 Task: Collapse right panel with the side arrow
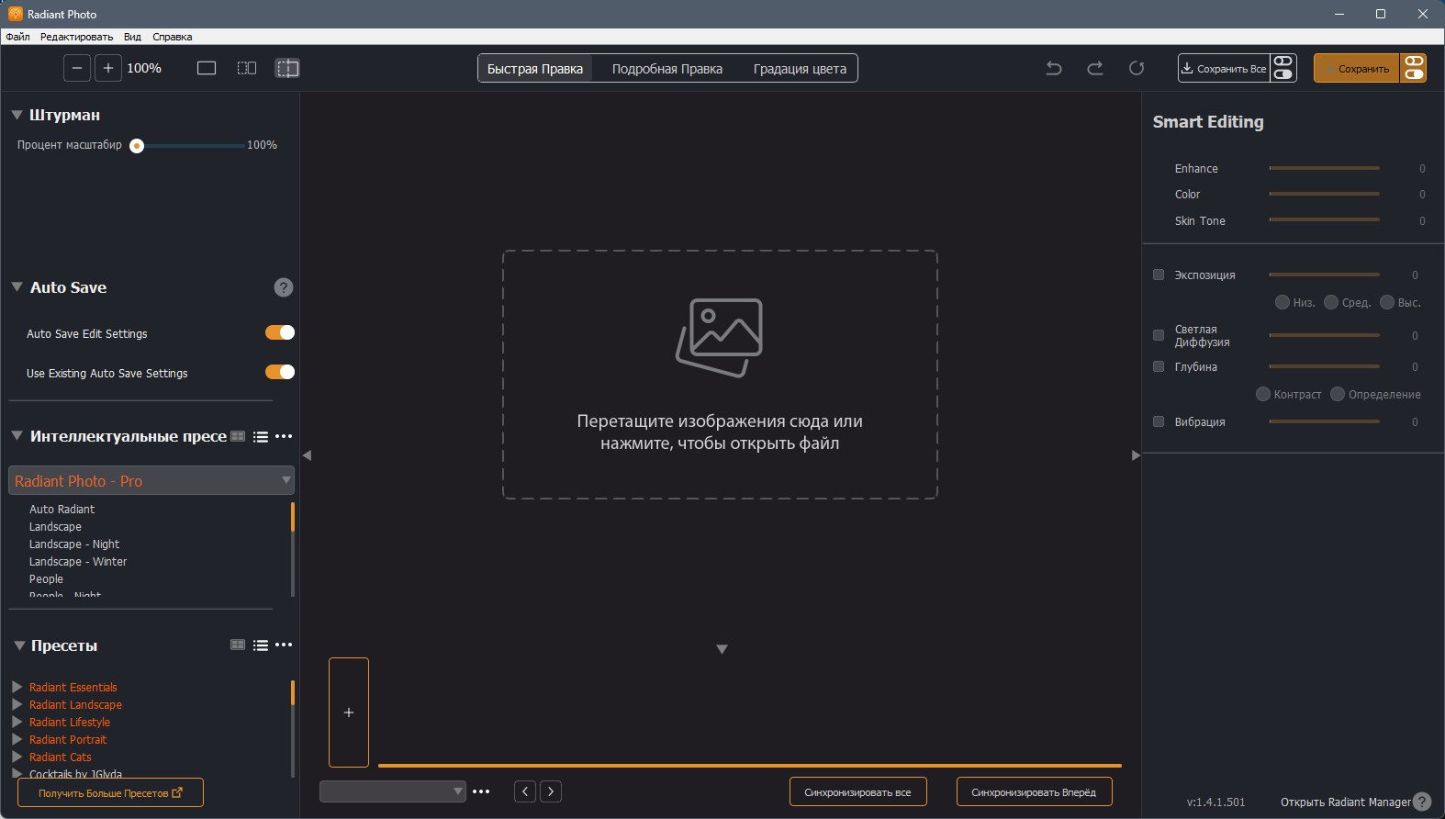pyautogui.click(x=1136, y=455)
